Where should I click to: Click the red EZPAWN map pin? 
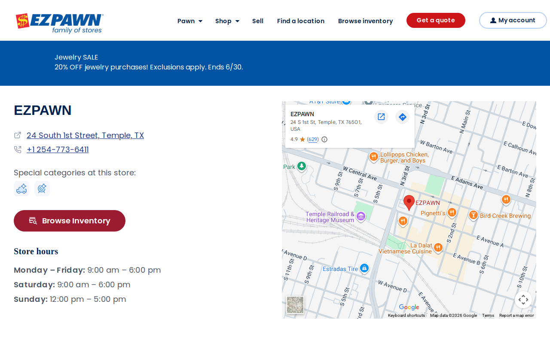(409, 202)
